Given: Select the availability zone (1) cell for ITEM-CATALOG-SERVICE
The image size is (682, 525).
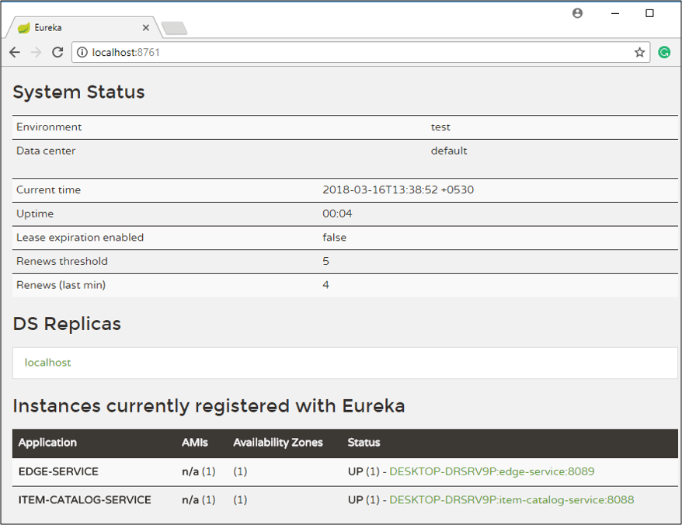Looking at the screenshot, I should pos(240,500).
